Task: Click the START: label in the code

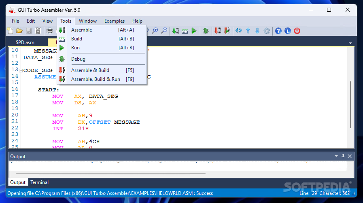Action: coord(49,90)
